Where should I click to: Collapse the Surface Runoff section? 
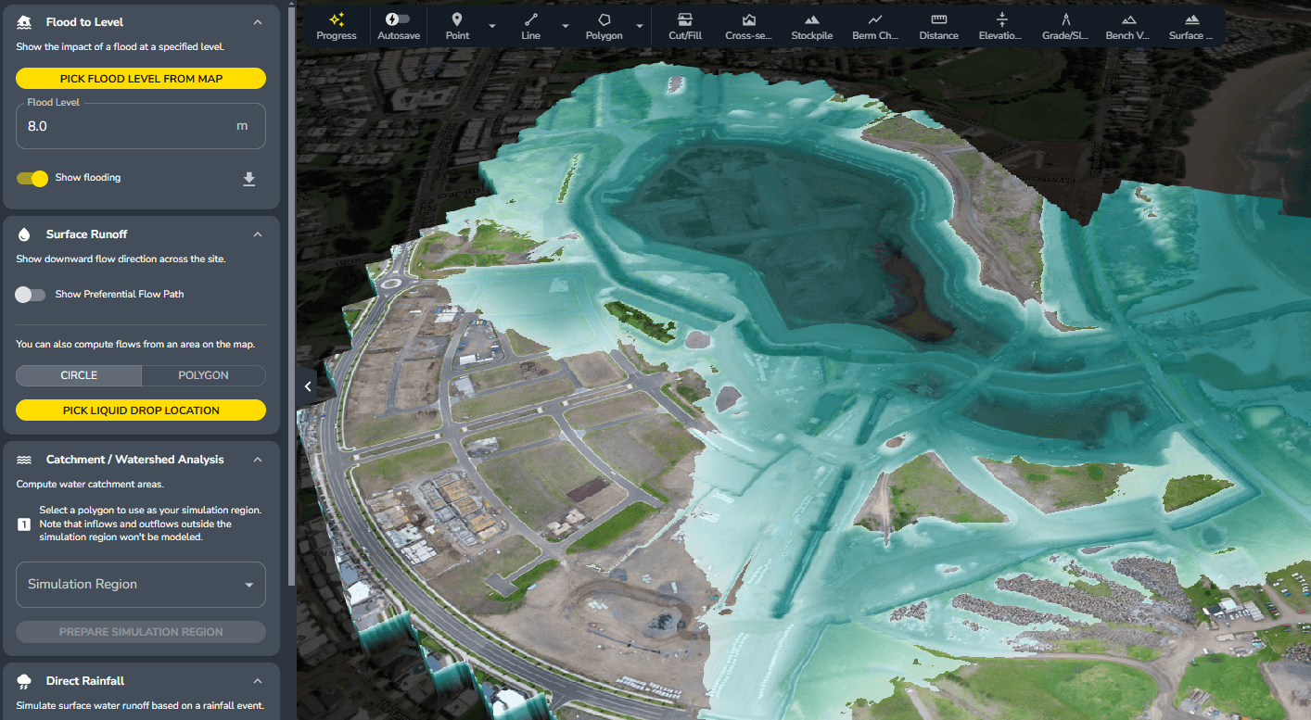(x=258, y=234)
